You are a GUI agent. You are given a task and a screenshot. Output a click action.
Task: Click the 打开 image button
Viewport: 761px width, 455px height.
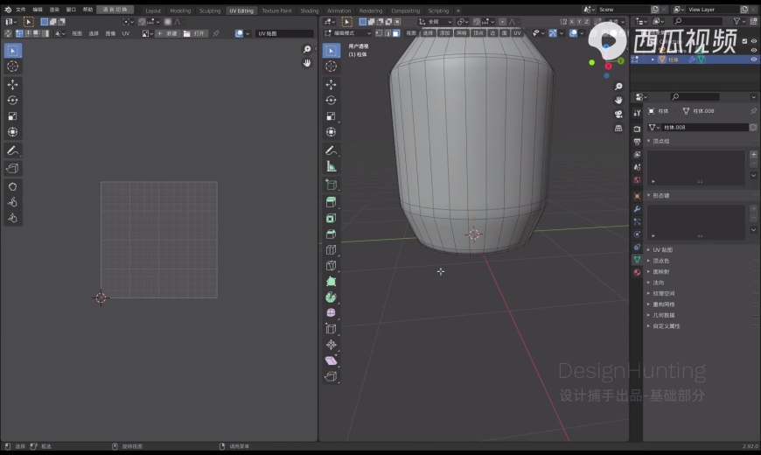[x=194, y=33]
